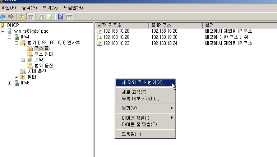Click exclusion icon for 192.168.10.23 row

(100, 43)
